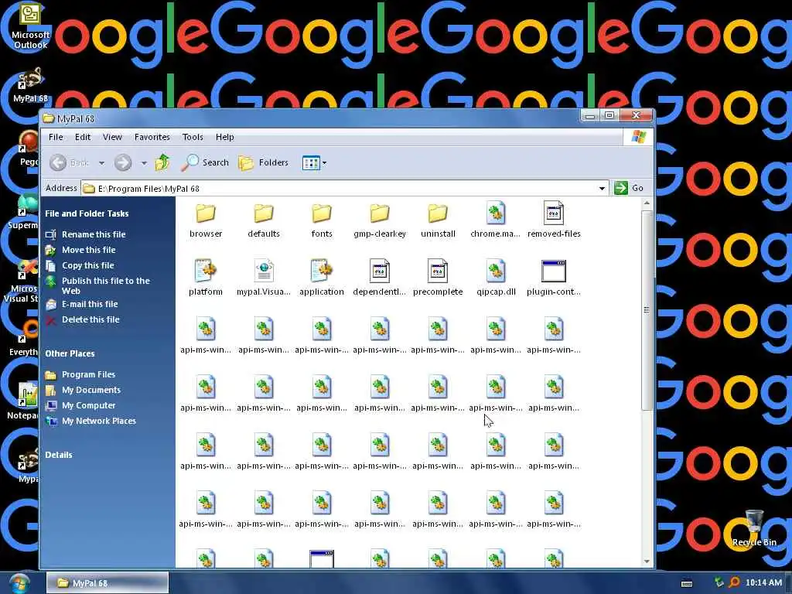The image size is (792, 594).
Task: Open the Recycle Bin desktop icon
Action: [x=754, y=528]
